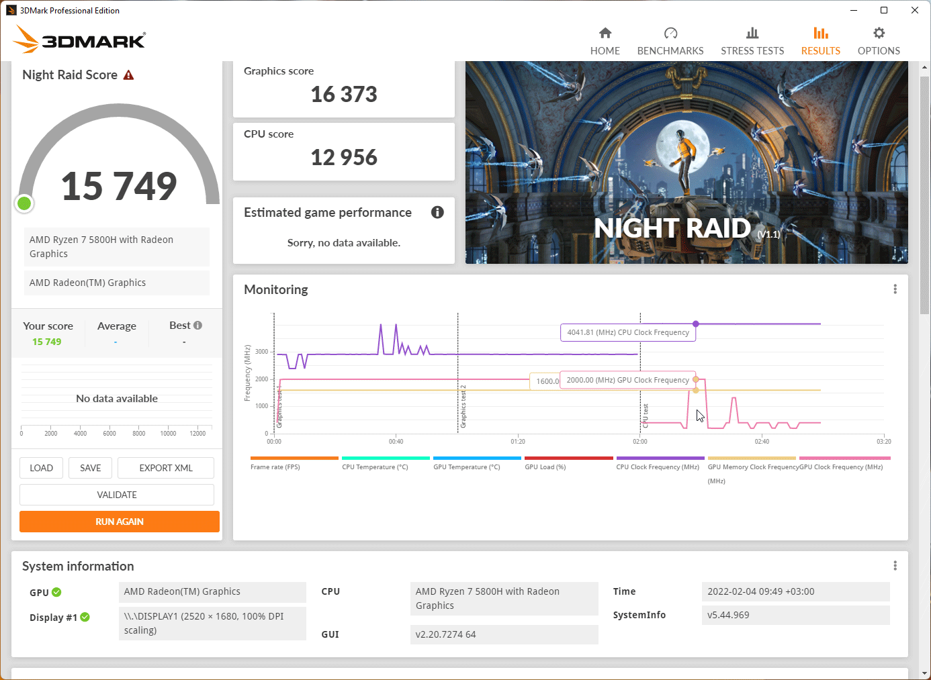Click the Time value 2022-02-04 09:49

tap(795, 591)
